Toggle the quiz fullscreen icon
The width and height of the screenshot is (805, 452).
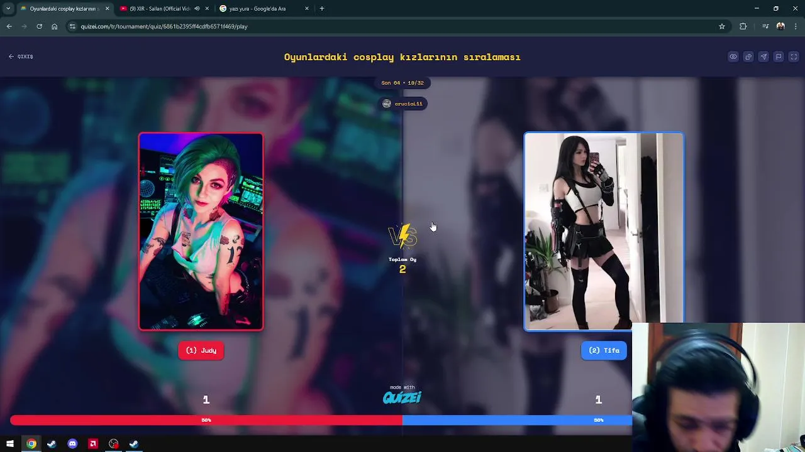point(794,56)
